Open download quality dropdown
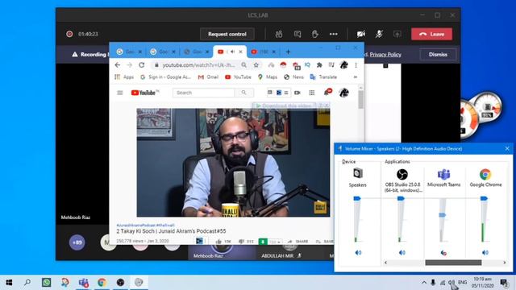516x290 pixels. (275, 242)
